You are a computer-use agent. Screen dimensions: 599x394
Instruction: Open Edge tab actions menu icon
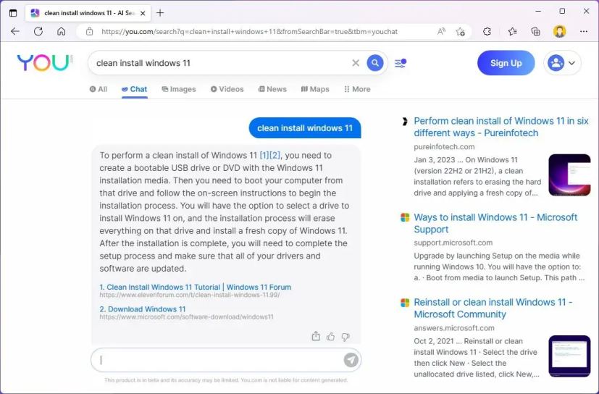tap(13, 13)
